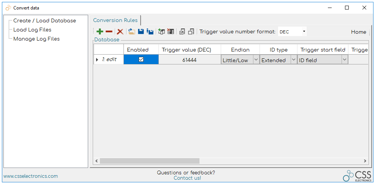
Task: Open Create / Load Database item
Action: tap(44, 20)
